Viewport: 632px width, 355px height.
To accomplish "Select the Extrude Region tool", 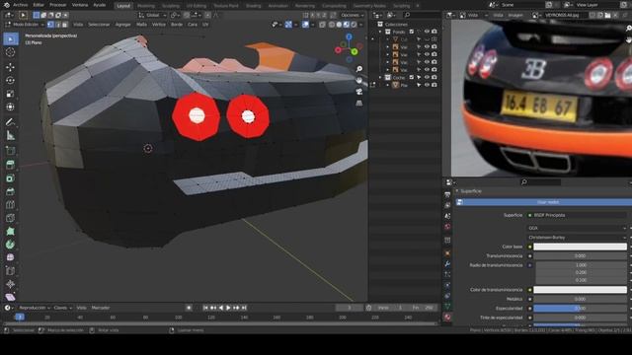I will point(11,165).
